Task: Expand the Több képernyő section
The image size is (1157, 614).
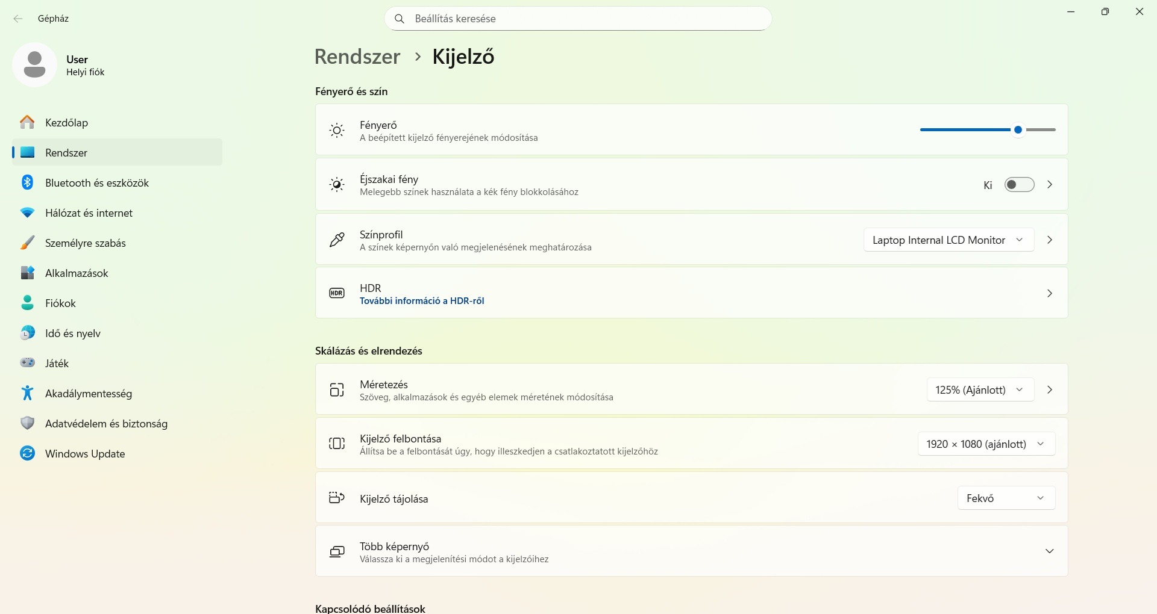Action: [x=1049, y=551]
